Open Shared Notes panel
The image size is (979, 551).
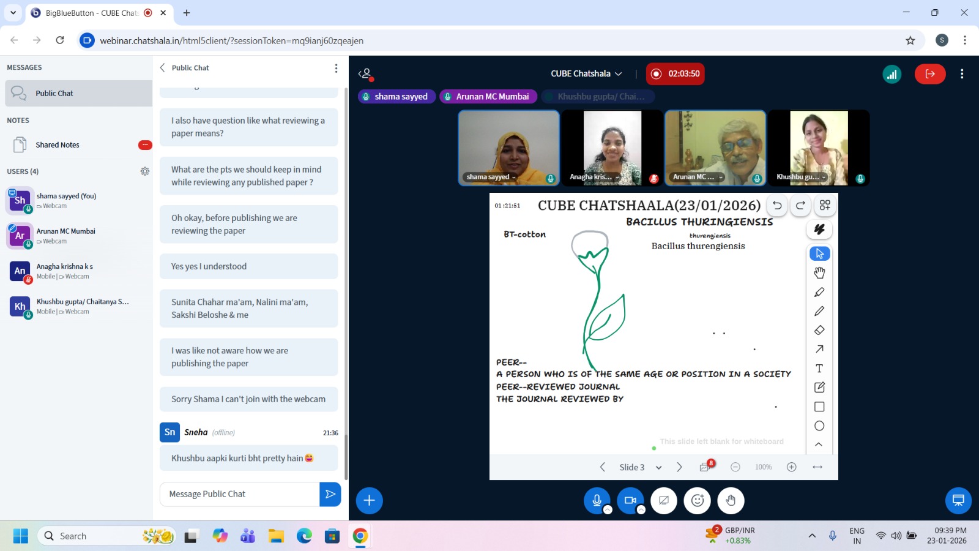[x=58, y=145]
